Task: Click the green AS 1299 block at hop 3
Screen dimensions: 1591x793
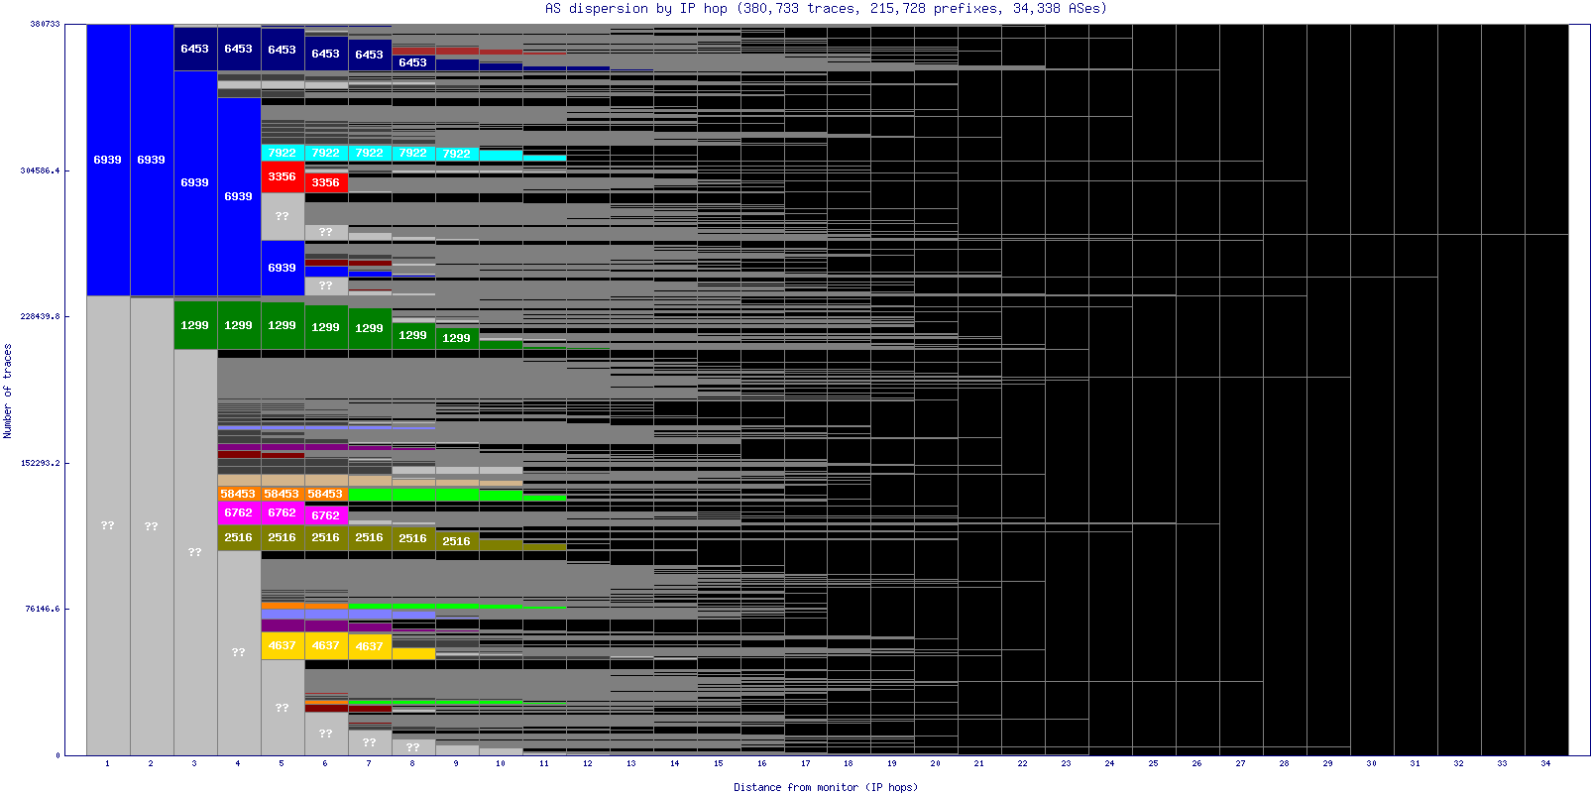Action: (195, 325)
